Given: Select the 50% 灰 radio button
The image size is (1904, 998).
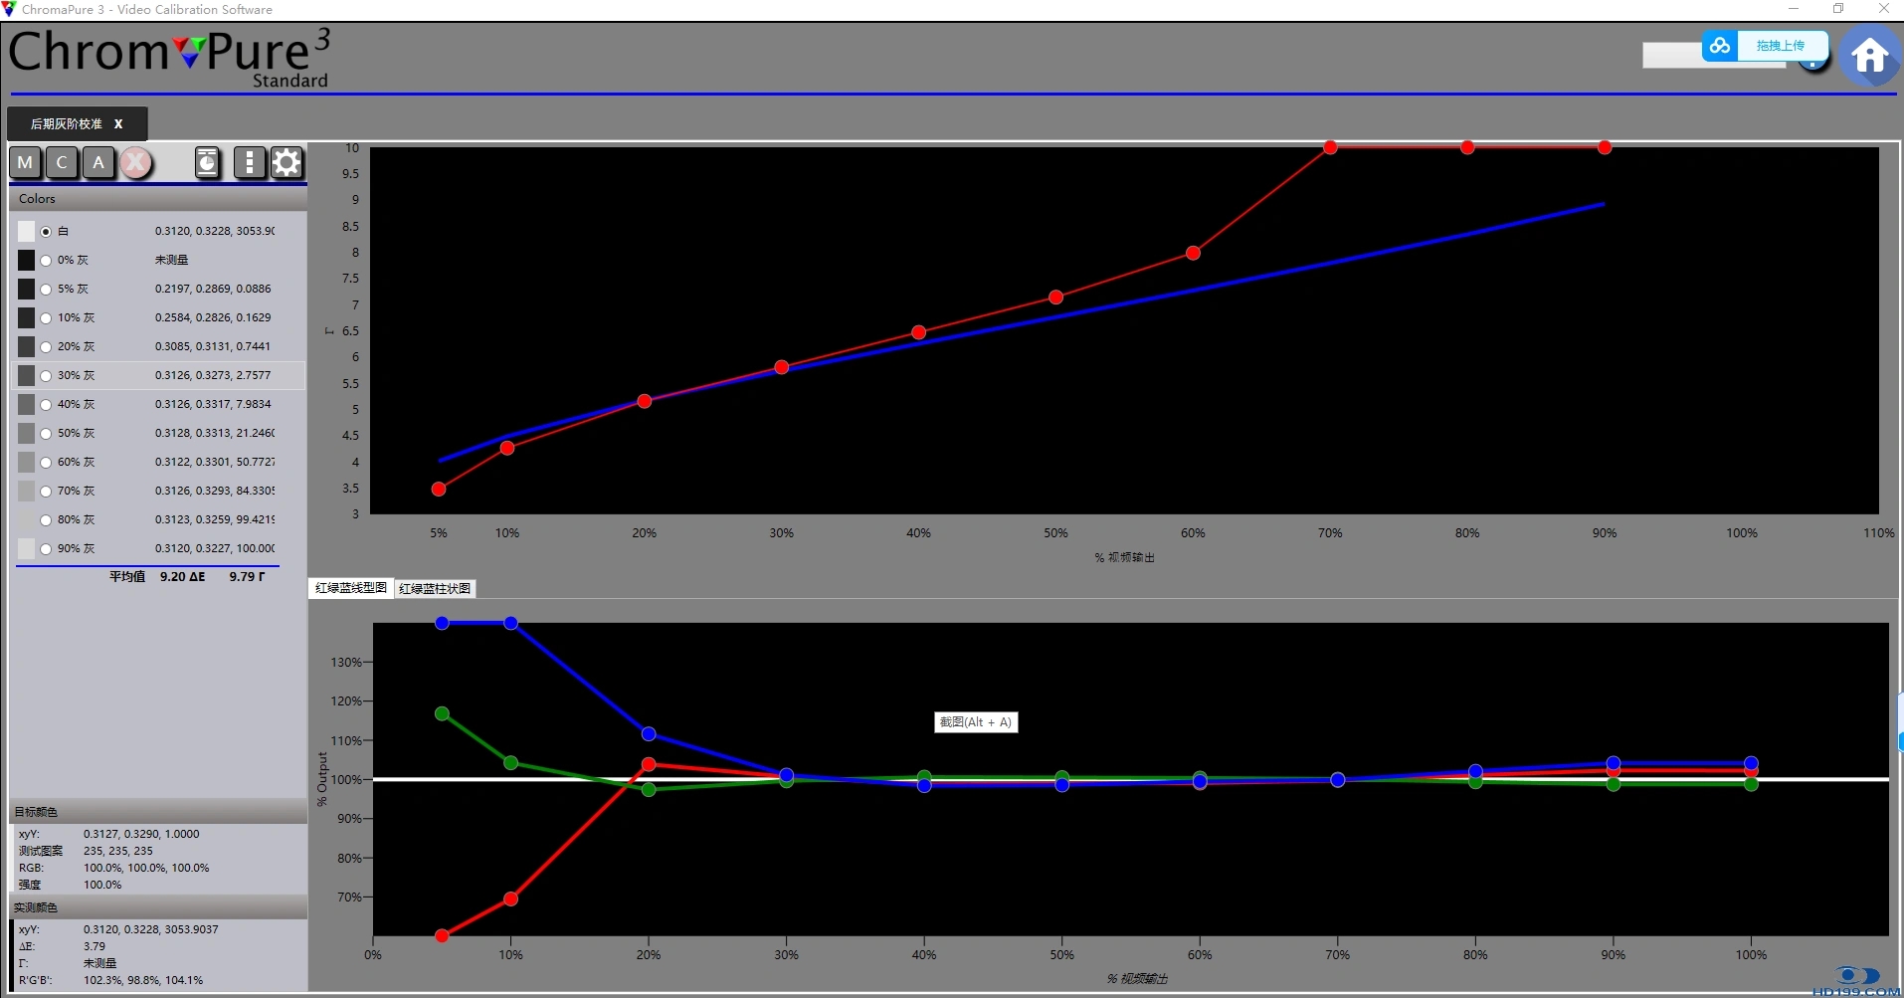Looking at the screenshot, I should coord(46,434).
